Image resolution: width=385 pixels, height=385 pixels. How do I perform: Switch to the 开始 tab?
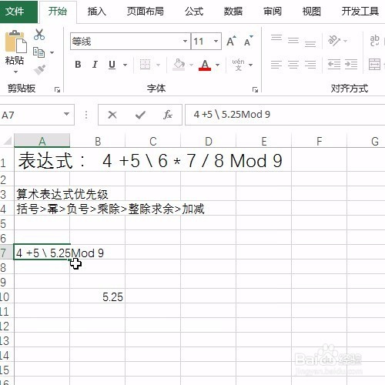point(58,12)
